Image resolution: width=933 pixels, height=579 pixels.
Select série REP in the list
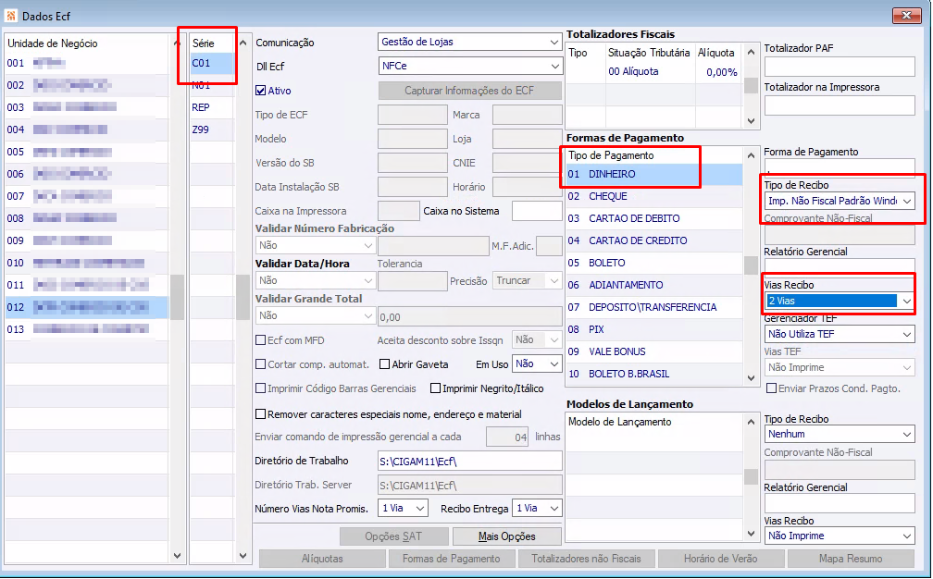[x=212, y=107]
